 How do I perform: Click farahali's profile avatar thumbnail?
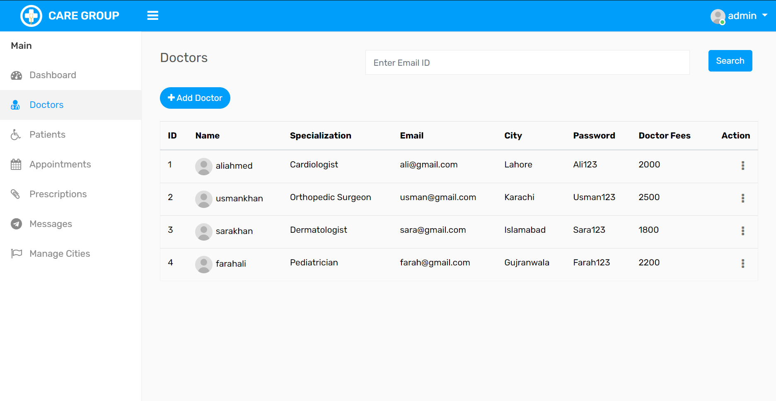pyautogui.click(x=203, y=265)
